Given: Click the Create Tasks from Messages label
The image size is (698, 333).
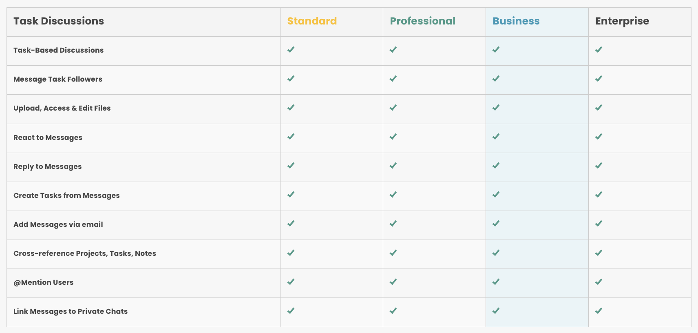Looking at the screenshot, I should click(x=66, y=195).
